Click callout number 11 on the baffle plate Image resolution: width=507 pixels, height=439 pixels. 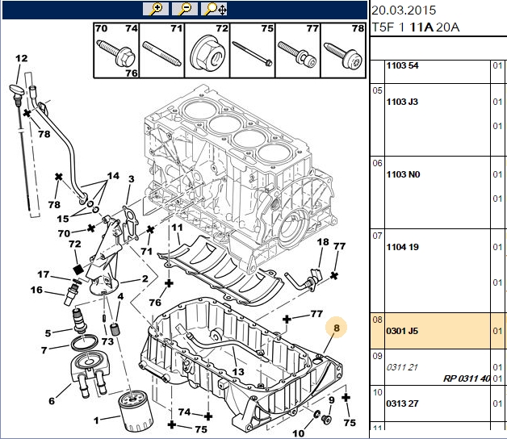coord(177,228)
